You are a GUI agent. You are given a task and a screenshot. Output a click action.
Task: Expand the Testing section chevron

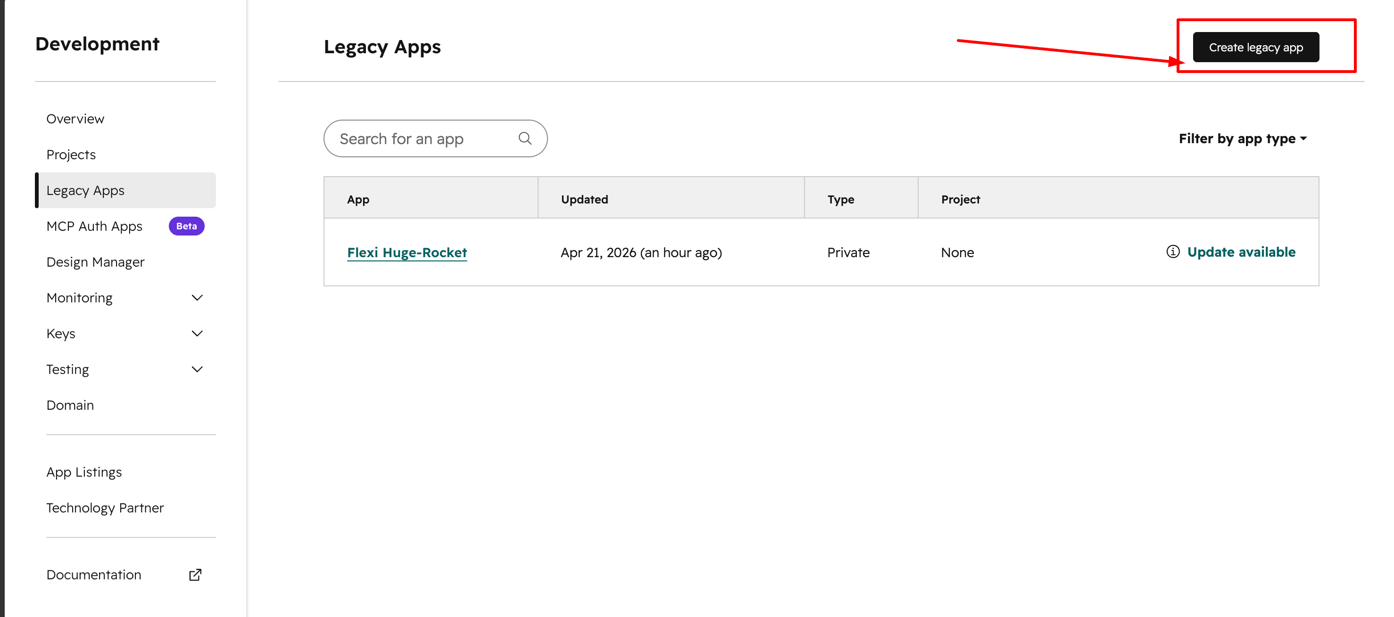[x=198, y=369]
